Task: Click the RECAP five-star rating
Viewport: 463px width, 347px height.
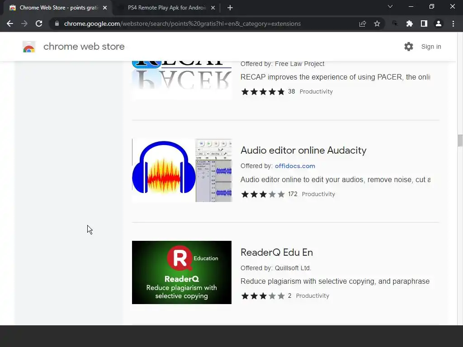Action: tap(263, 91)
